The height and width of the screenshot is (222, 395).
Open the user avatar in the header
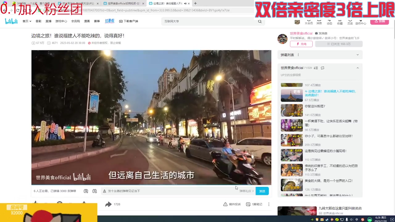tap(297, 22)
